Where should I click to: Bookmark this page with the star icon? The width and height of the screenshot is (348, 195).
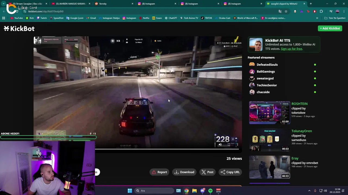point(286,11)
